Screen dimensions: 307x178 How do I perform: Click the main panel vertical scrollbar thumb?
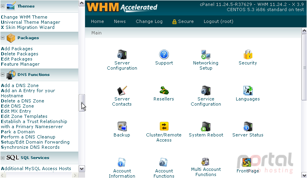(x=304, y=67)
